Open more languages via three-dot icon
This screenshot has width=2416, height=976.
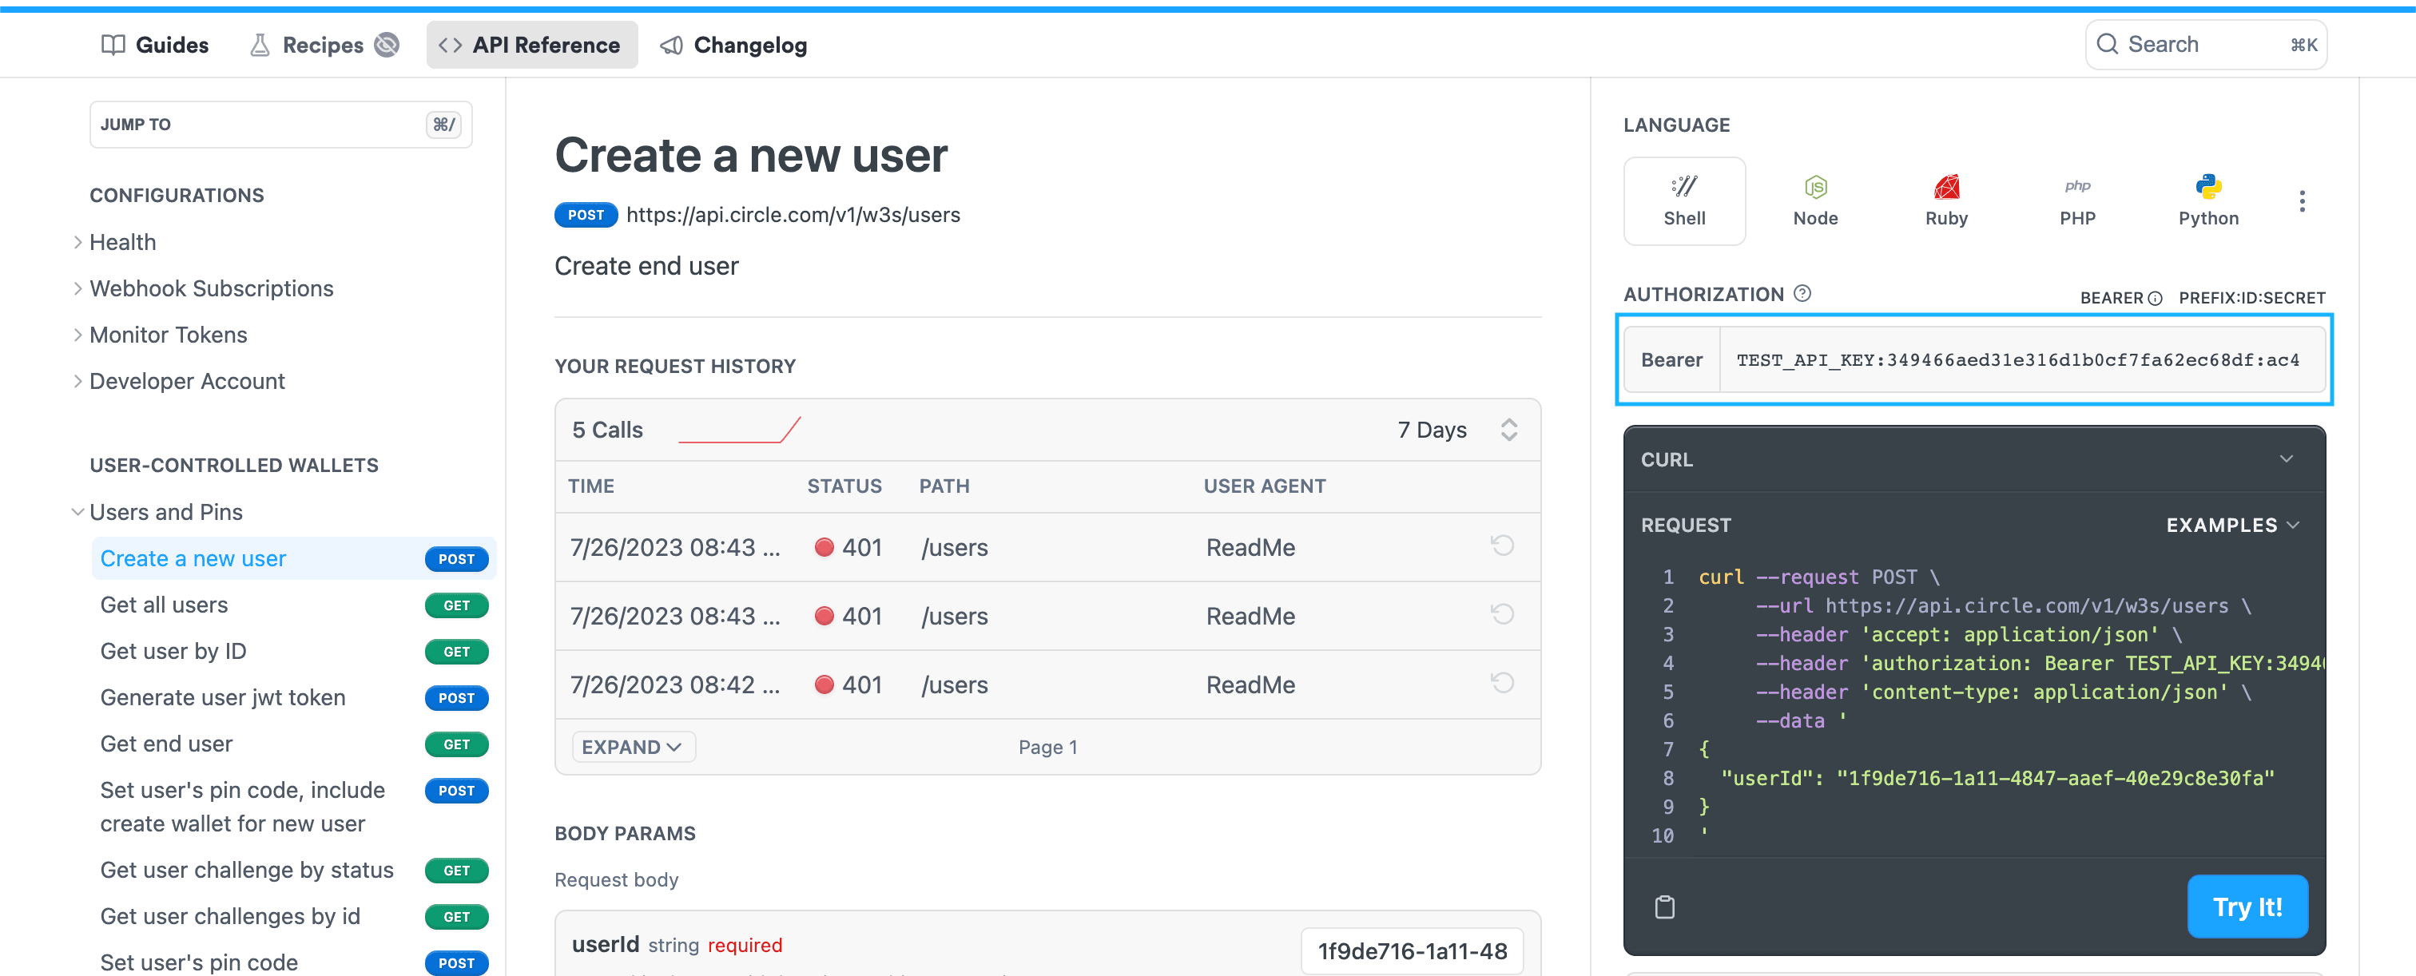point(2301,200)
